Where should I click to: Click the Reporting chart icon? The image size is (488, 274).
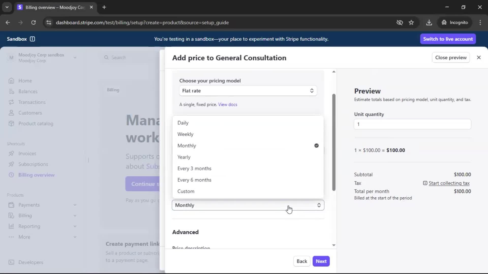[11, 226]
